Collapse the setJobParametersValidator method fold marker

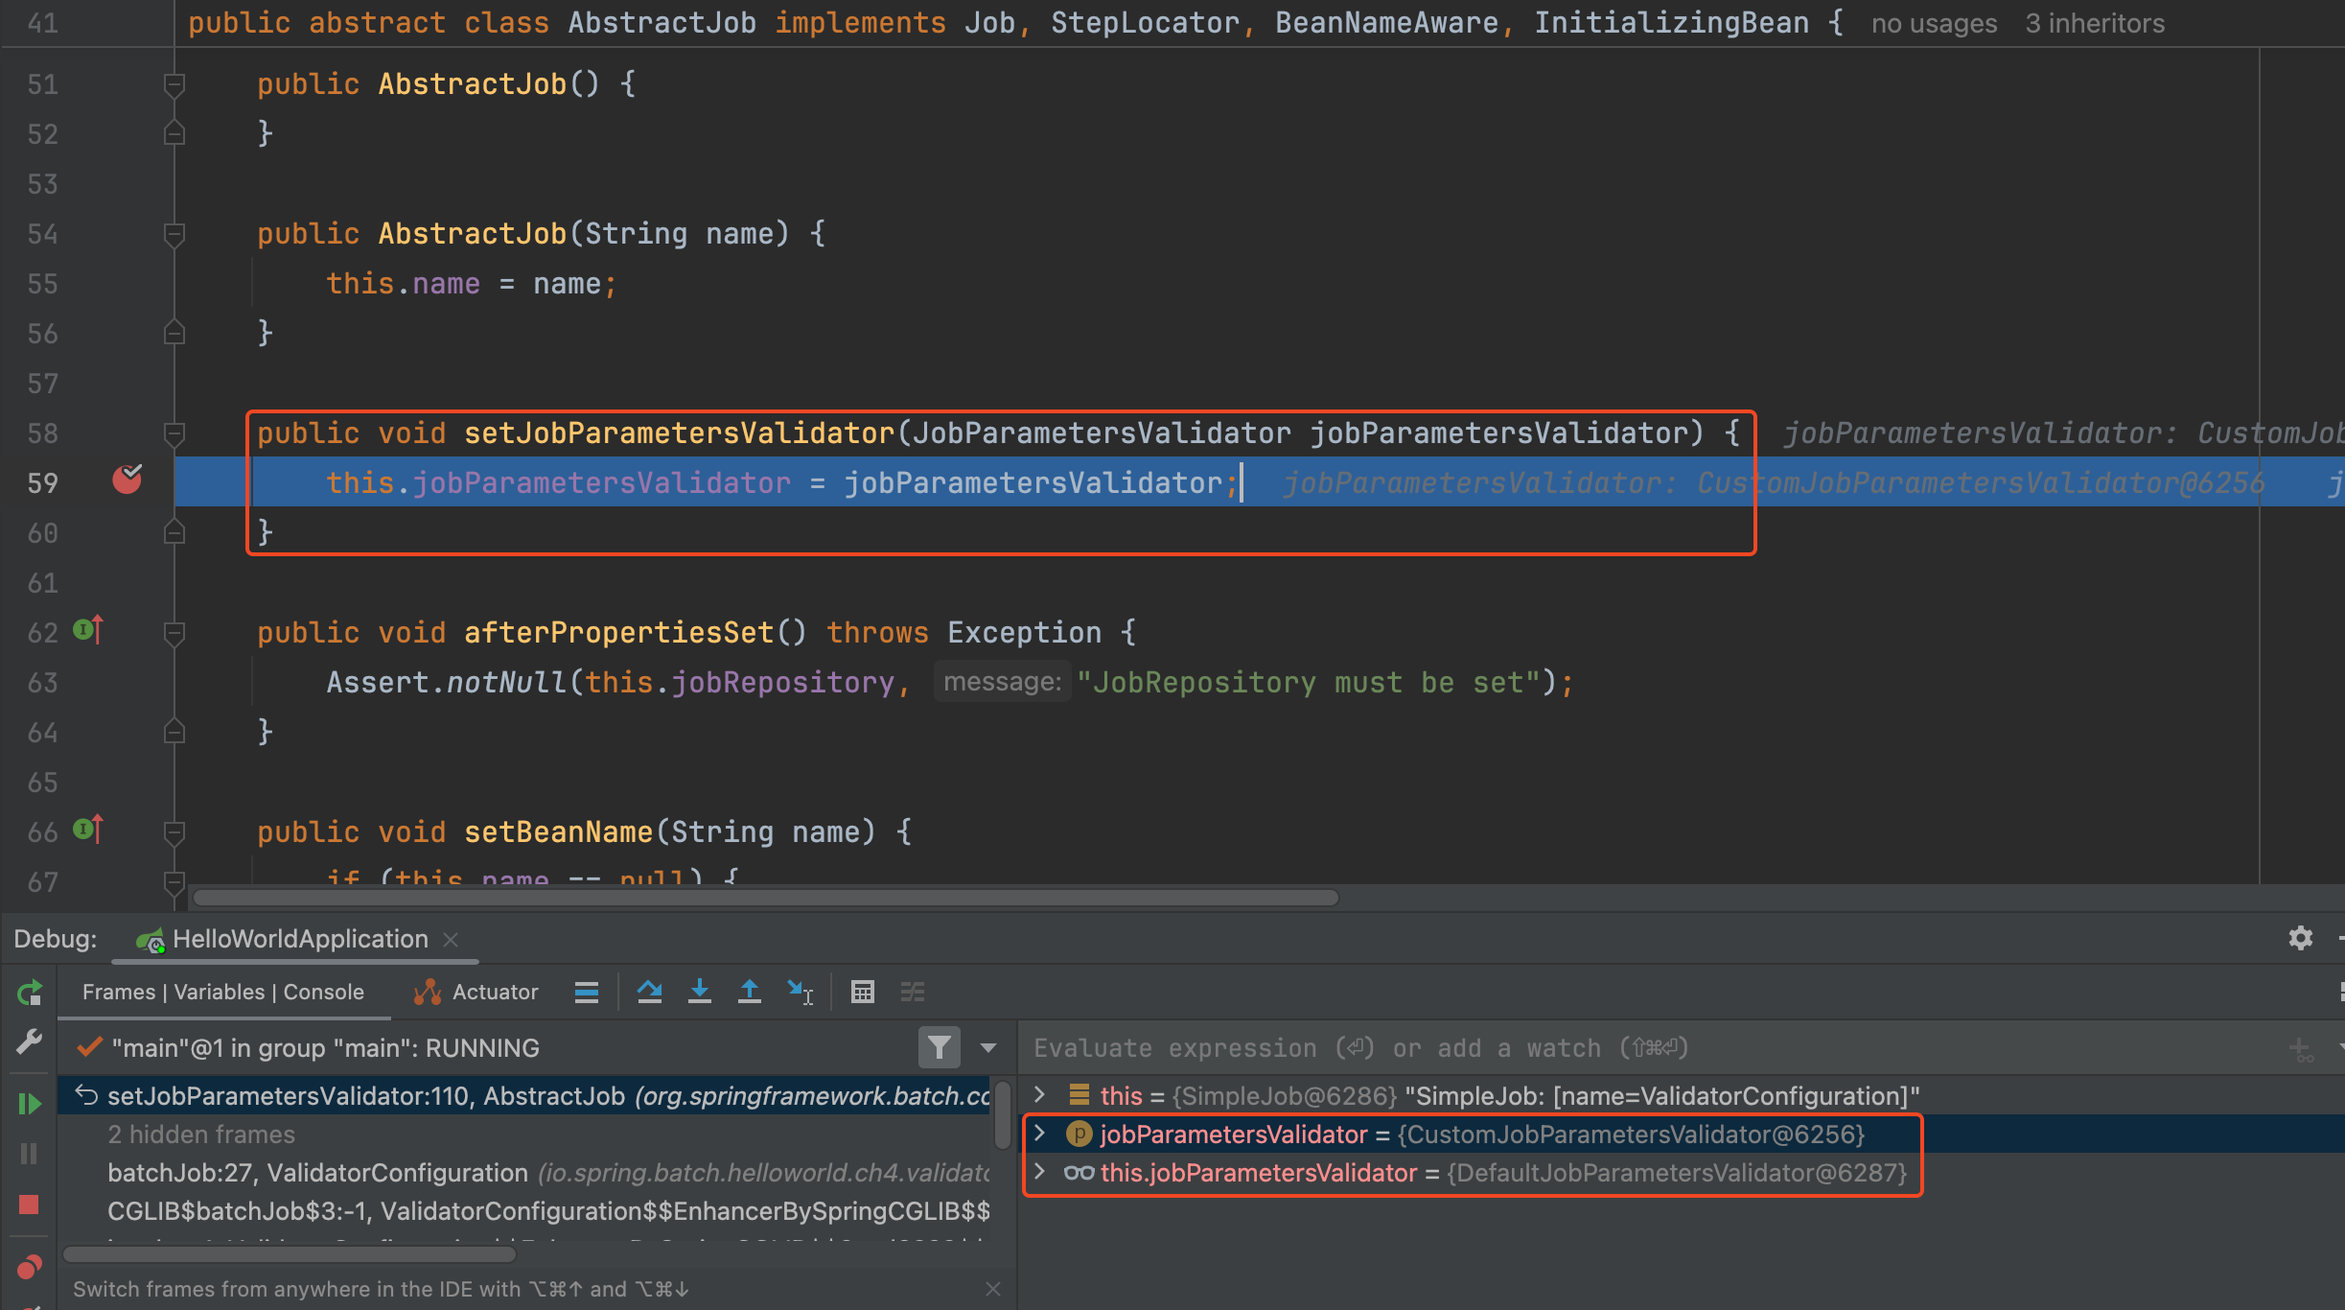(x=174, y=433)
